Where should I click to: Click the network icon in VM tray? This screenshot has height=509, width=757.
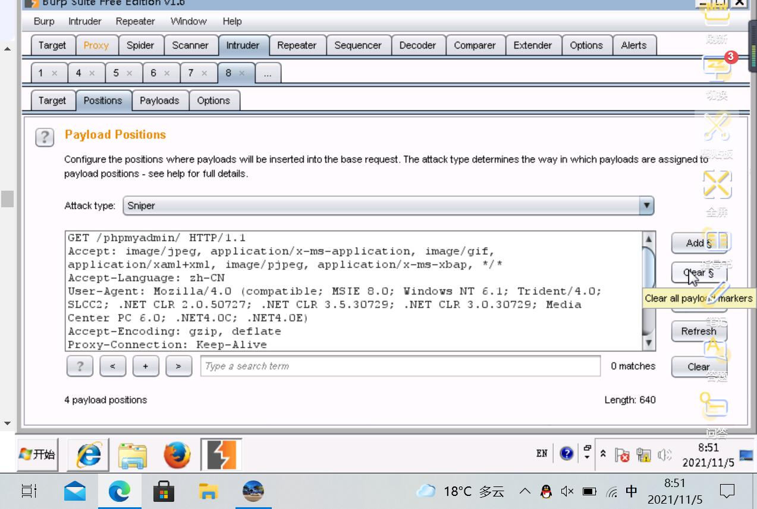(643, 456)
